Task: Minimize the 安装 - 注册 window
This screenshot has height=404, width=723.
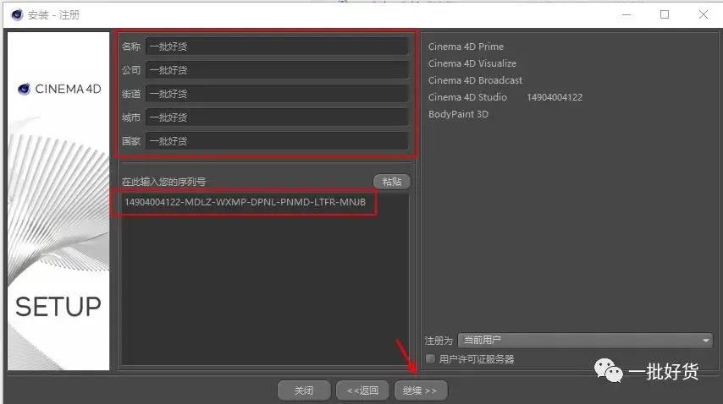Action: [x=626, y=14]
